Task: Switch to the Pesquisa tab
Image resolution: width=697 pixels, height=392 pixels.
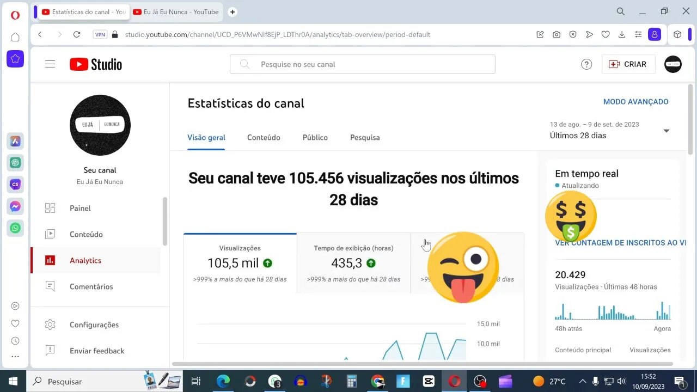Action: [x=365, y=137]
